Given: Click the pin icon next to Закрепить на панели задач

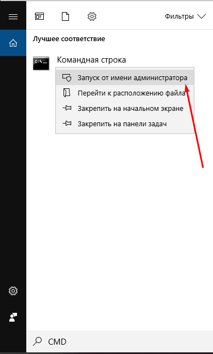Looking at the screenshot, I should click(x=67, y=123).
